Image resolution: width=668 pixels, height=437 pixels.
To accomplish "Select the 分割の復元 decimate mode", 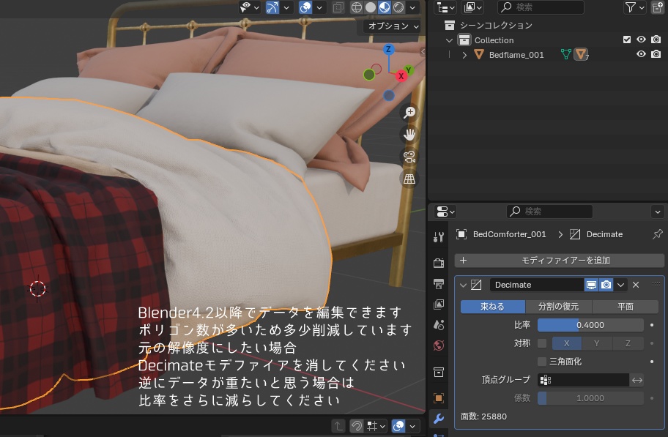I will pos(558,306).
